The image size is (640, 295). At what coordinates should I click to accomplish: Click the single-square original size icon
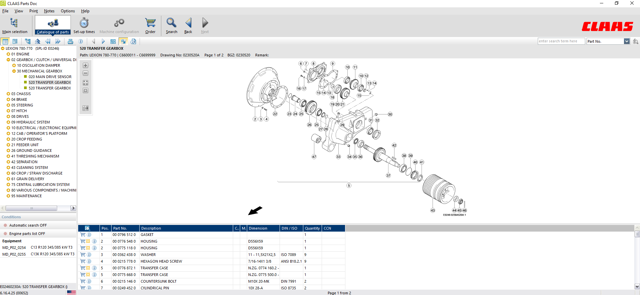point(86,90)
